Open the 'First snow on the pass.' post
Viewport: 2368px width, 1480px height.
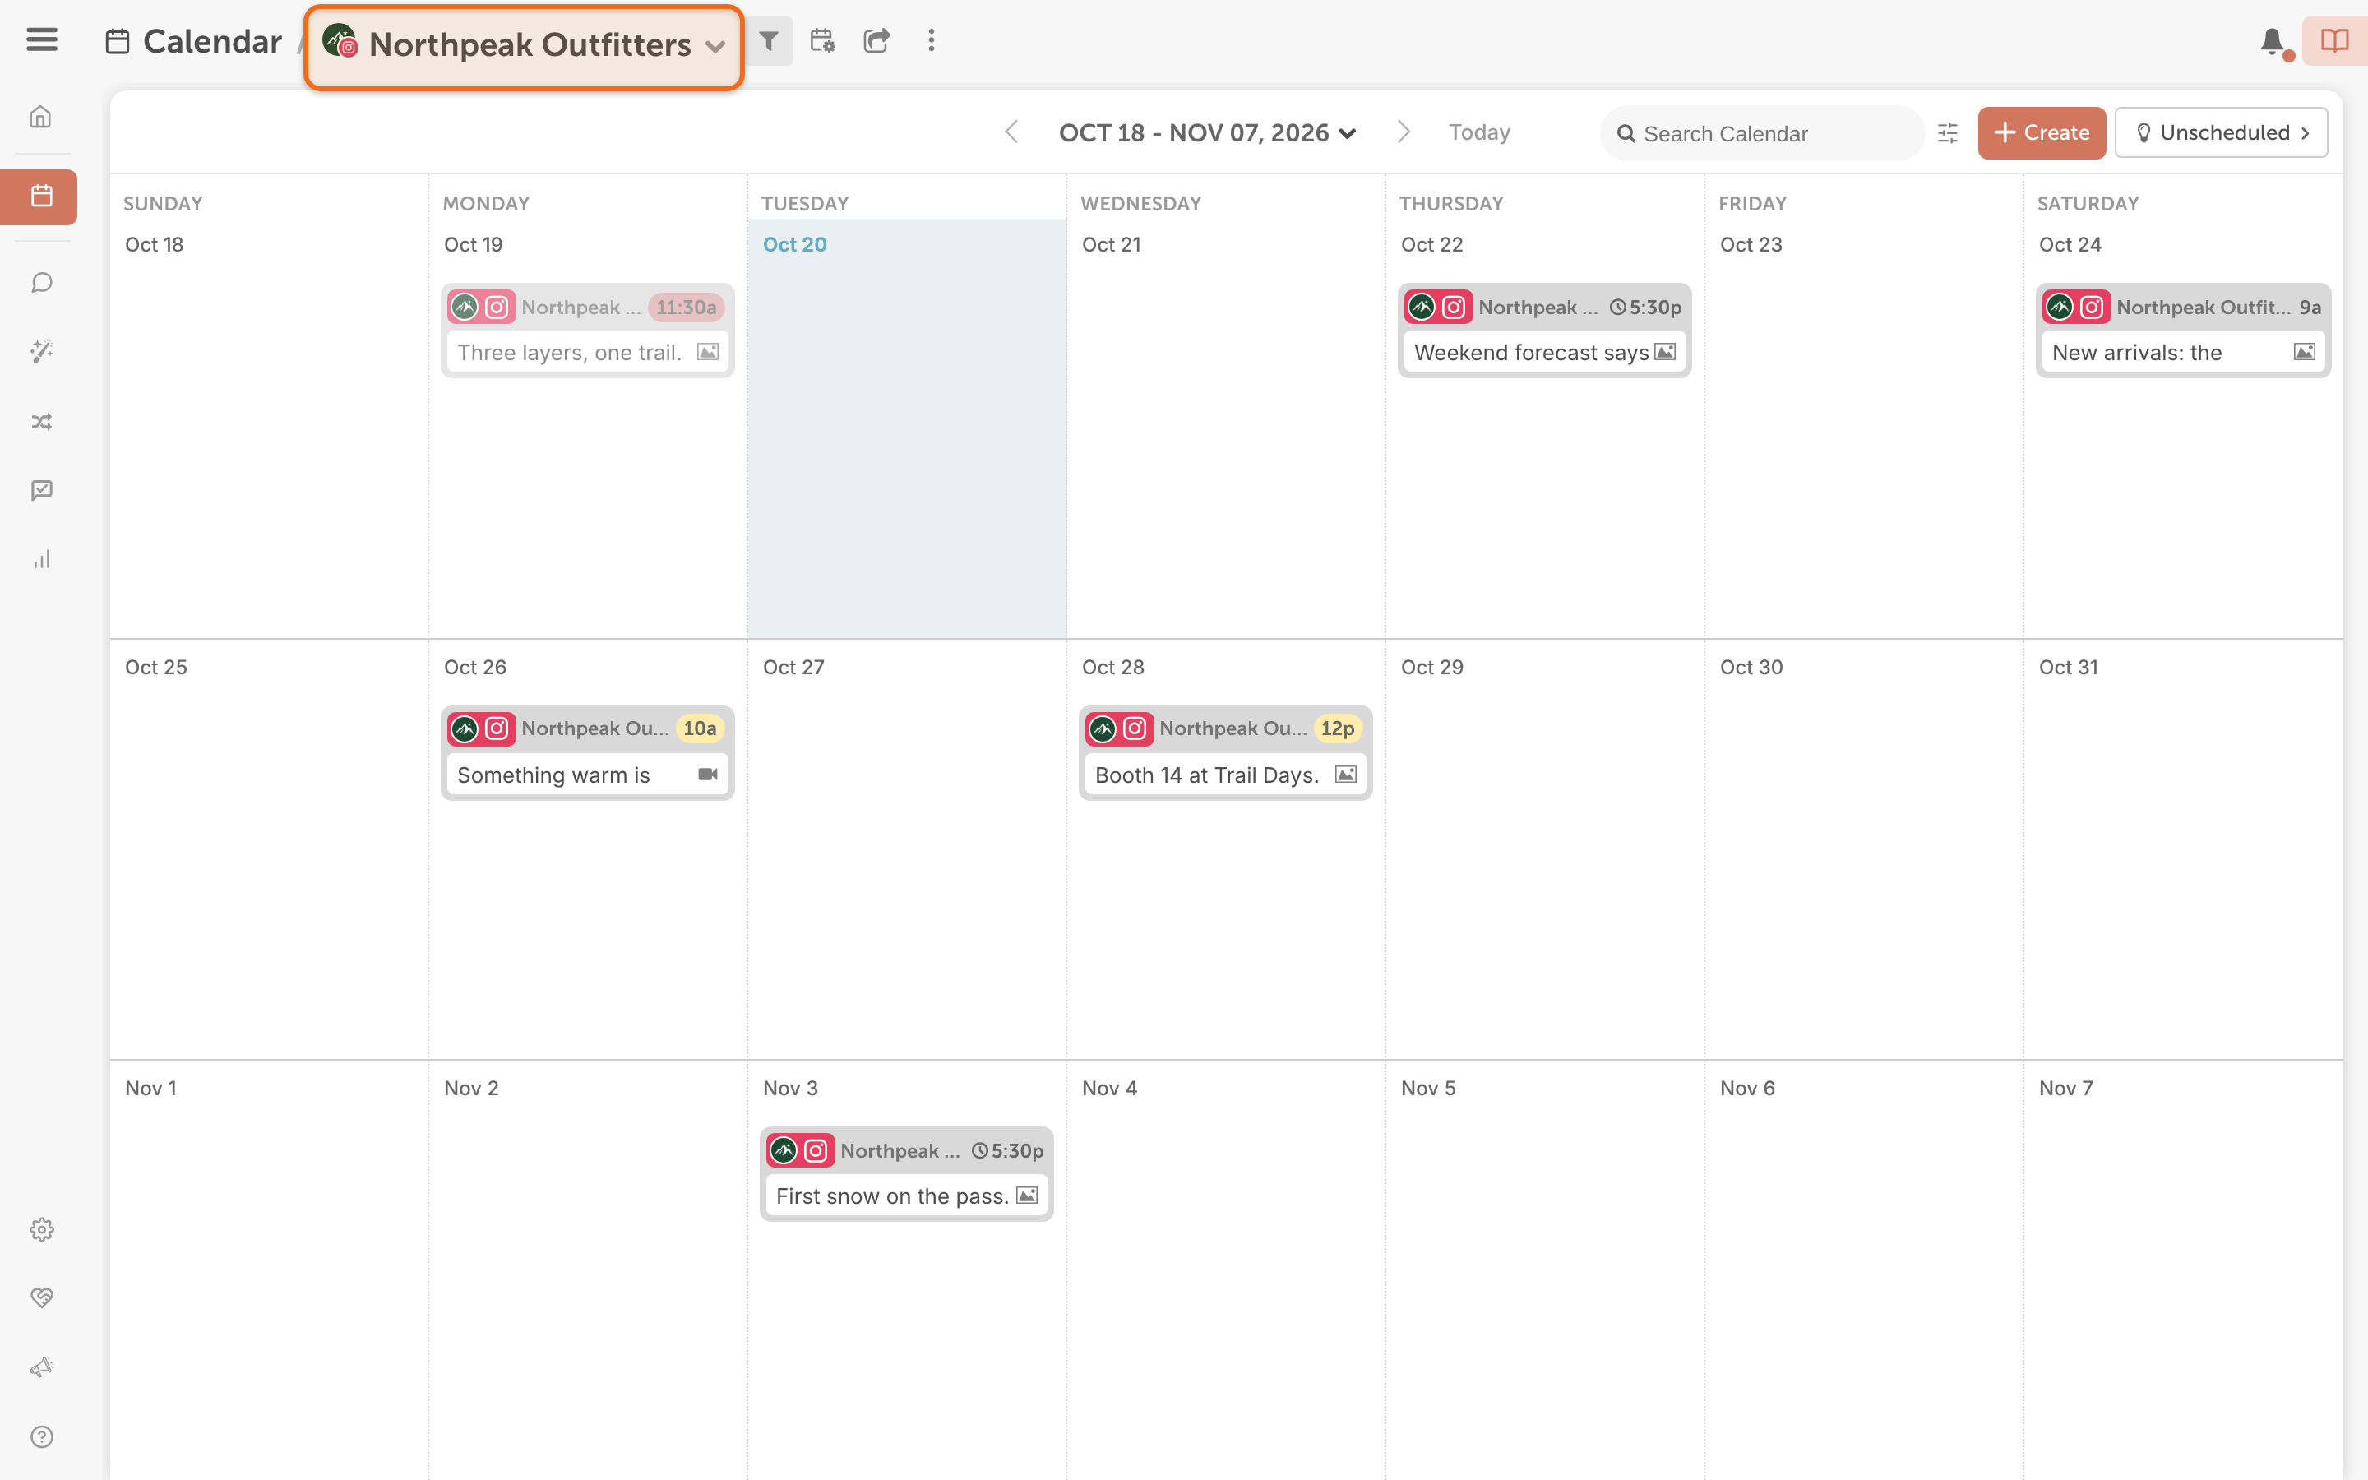(x=906, y=1172)
